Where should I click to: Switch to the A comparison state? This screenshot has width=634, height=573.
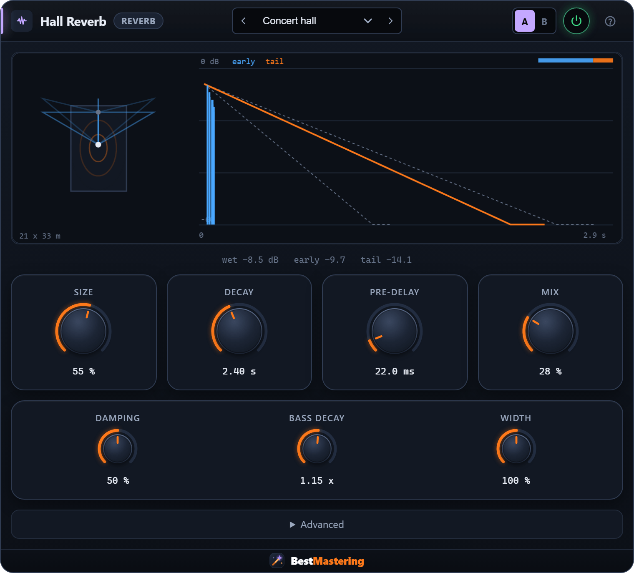[x=525, y=21]
